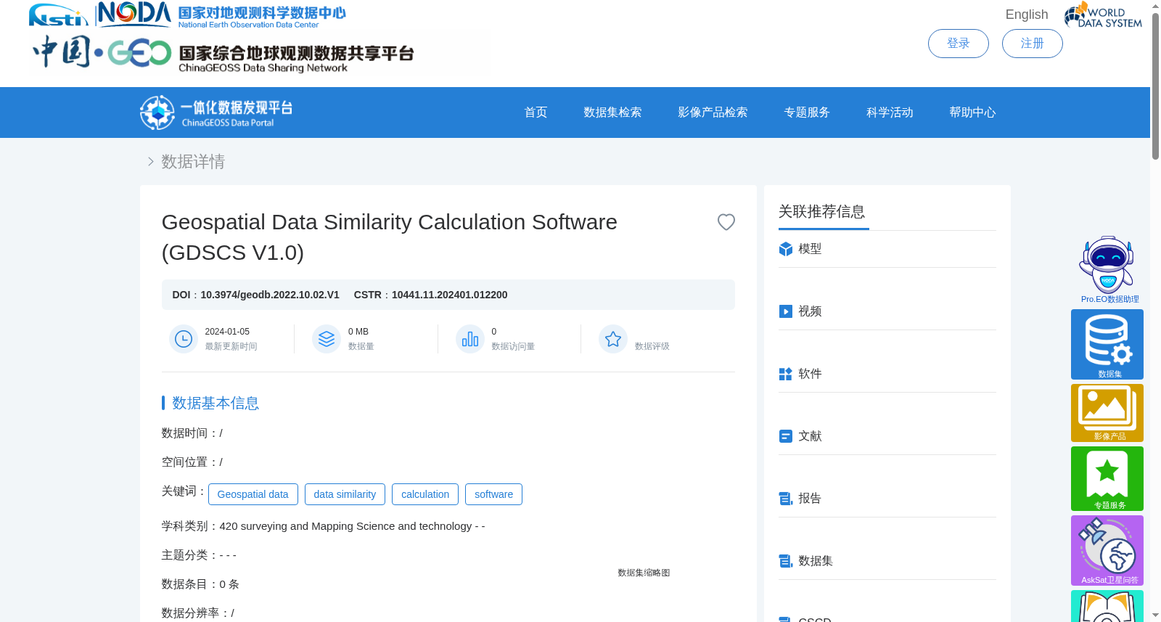Open the AskSat卫星问答 satellite shortcut
The width and height of the screenshot is (1161, 622).
(1107, 550)
